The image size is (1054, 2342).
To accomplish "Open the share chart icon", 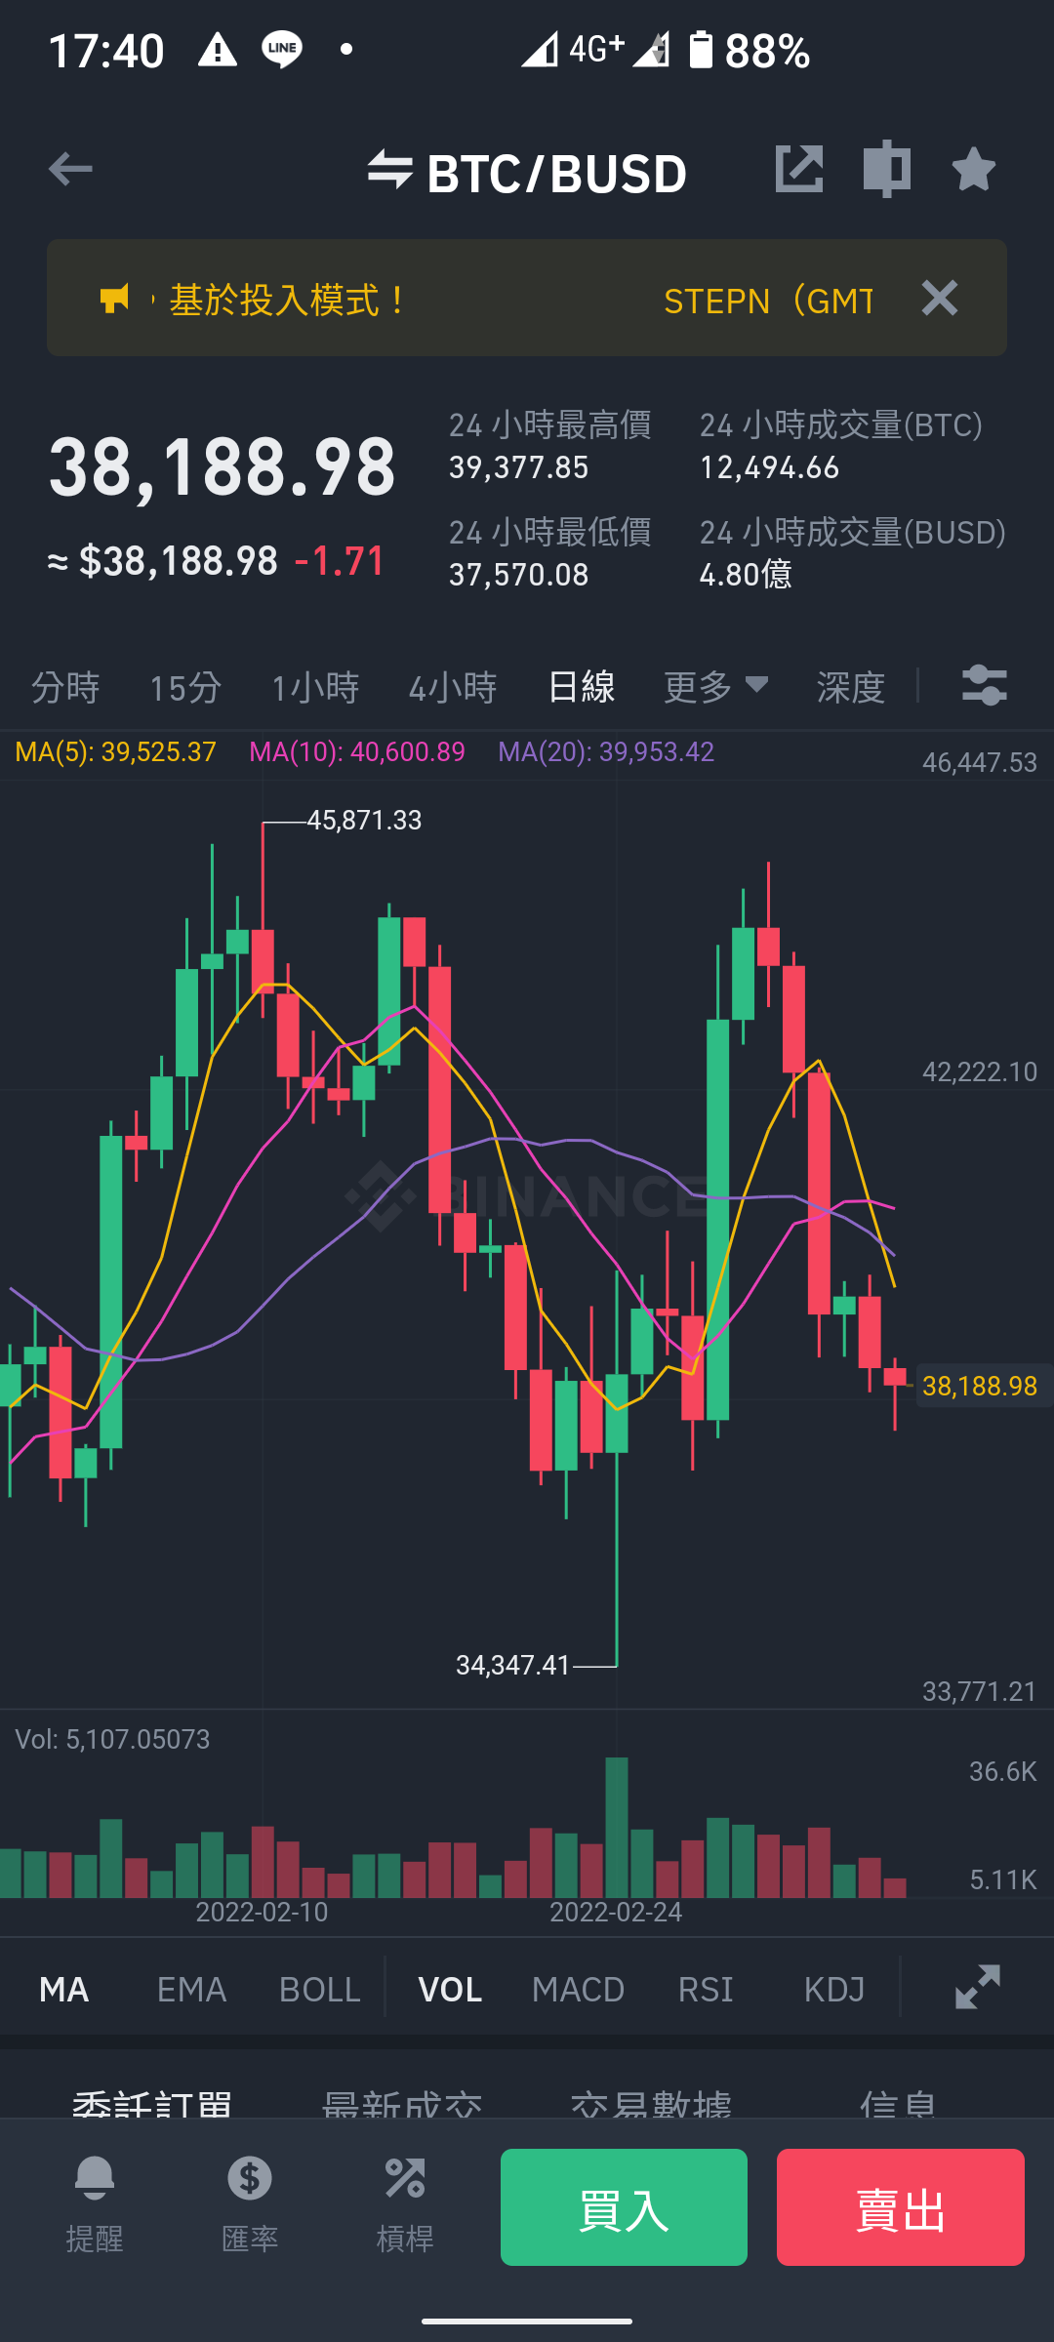I will [x=799, y=169].
